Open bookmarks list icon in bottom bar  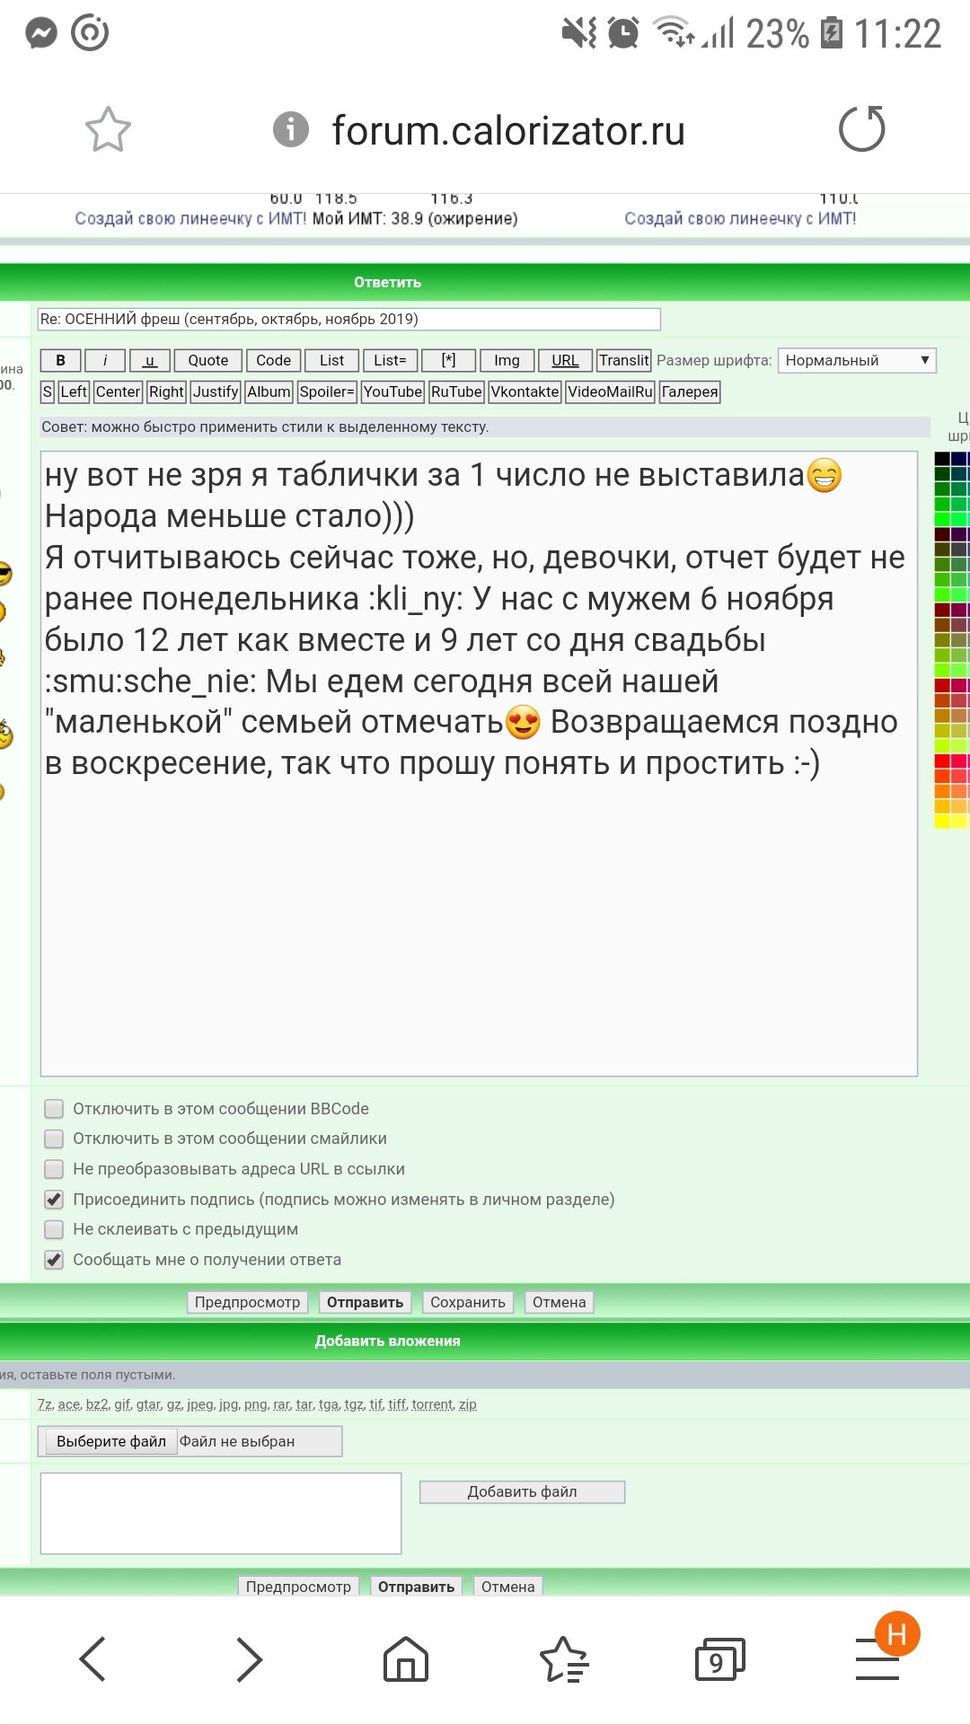563,1658
